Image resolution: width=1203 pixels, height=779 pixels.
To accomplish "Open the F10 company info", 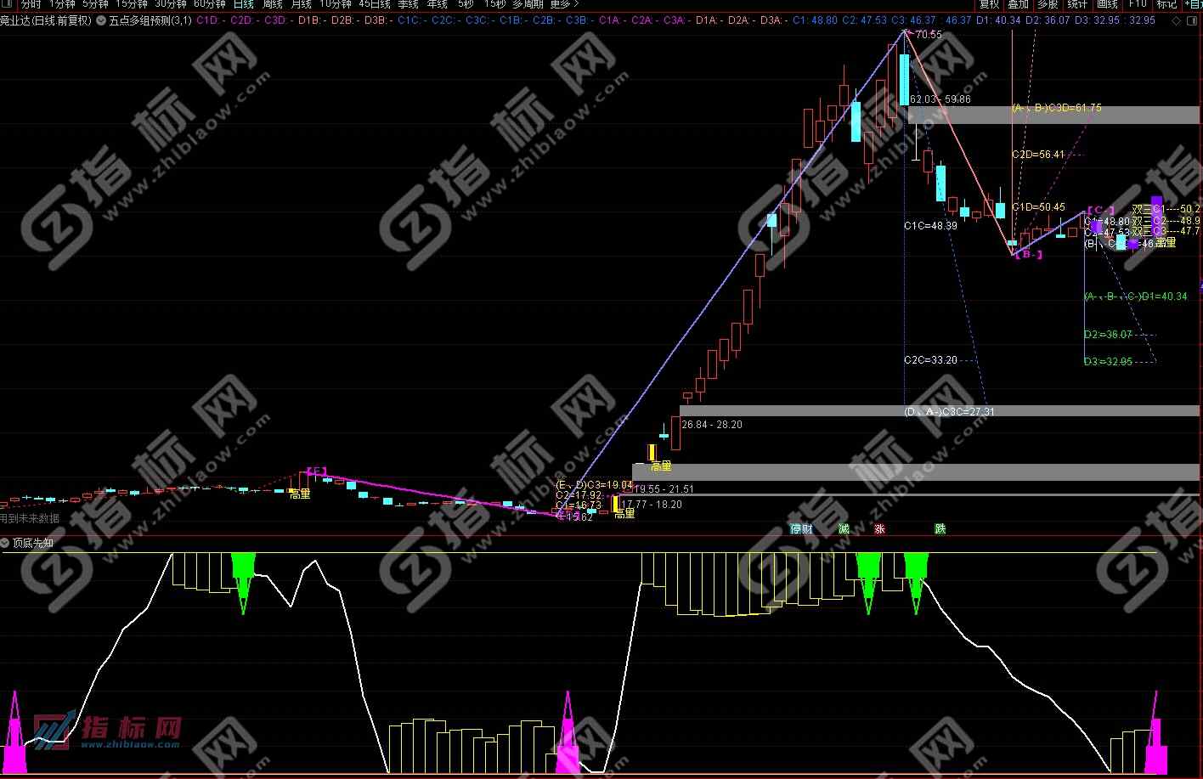I will point(1138,4).
